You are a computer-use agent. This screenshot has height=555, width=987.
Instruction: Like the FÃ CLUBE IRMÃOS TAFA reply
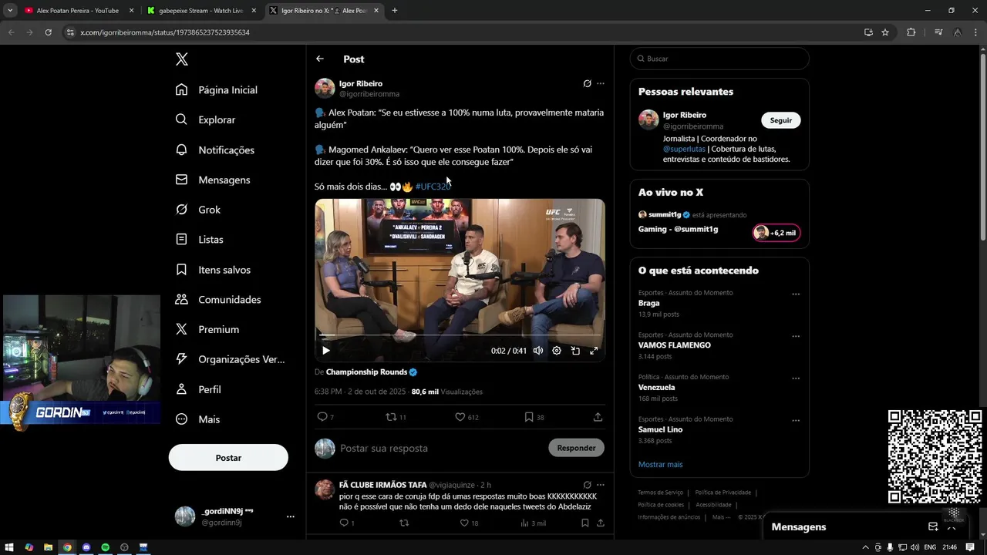(469, 523)
